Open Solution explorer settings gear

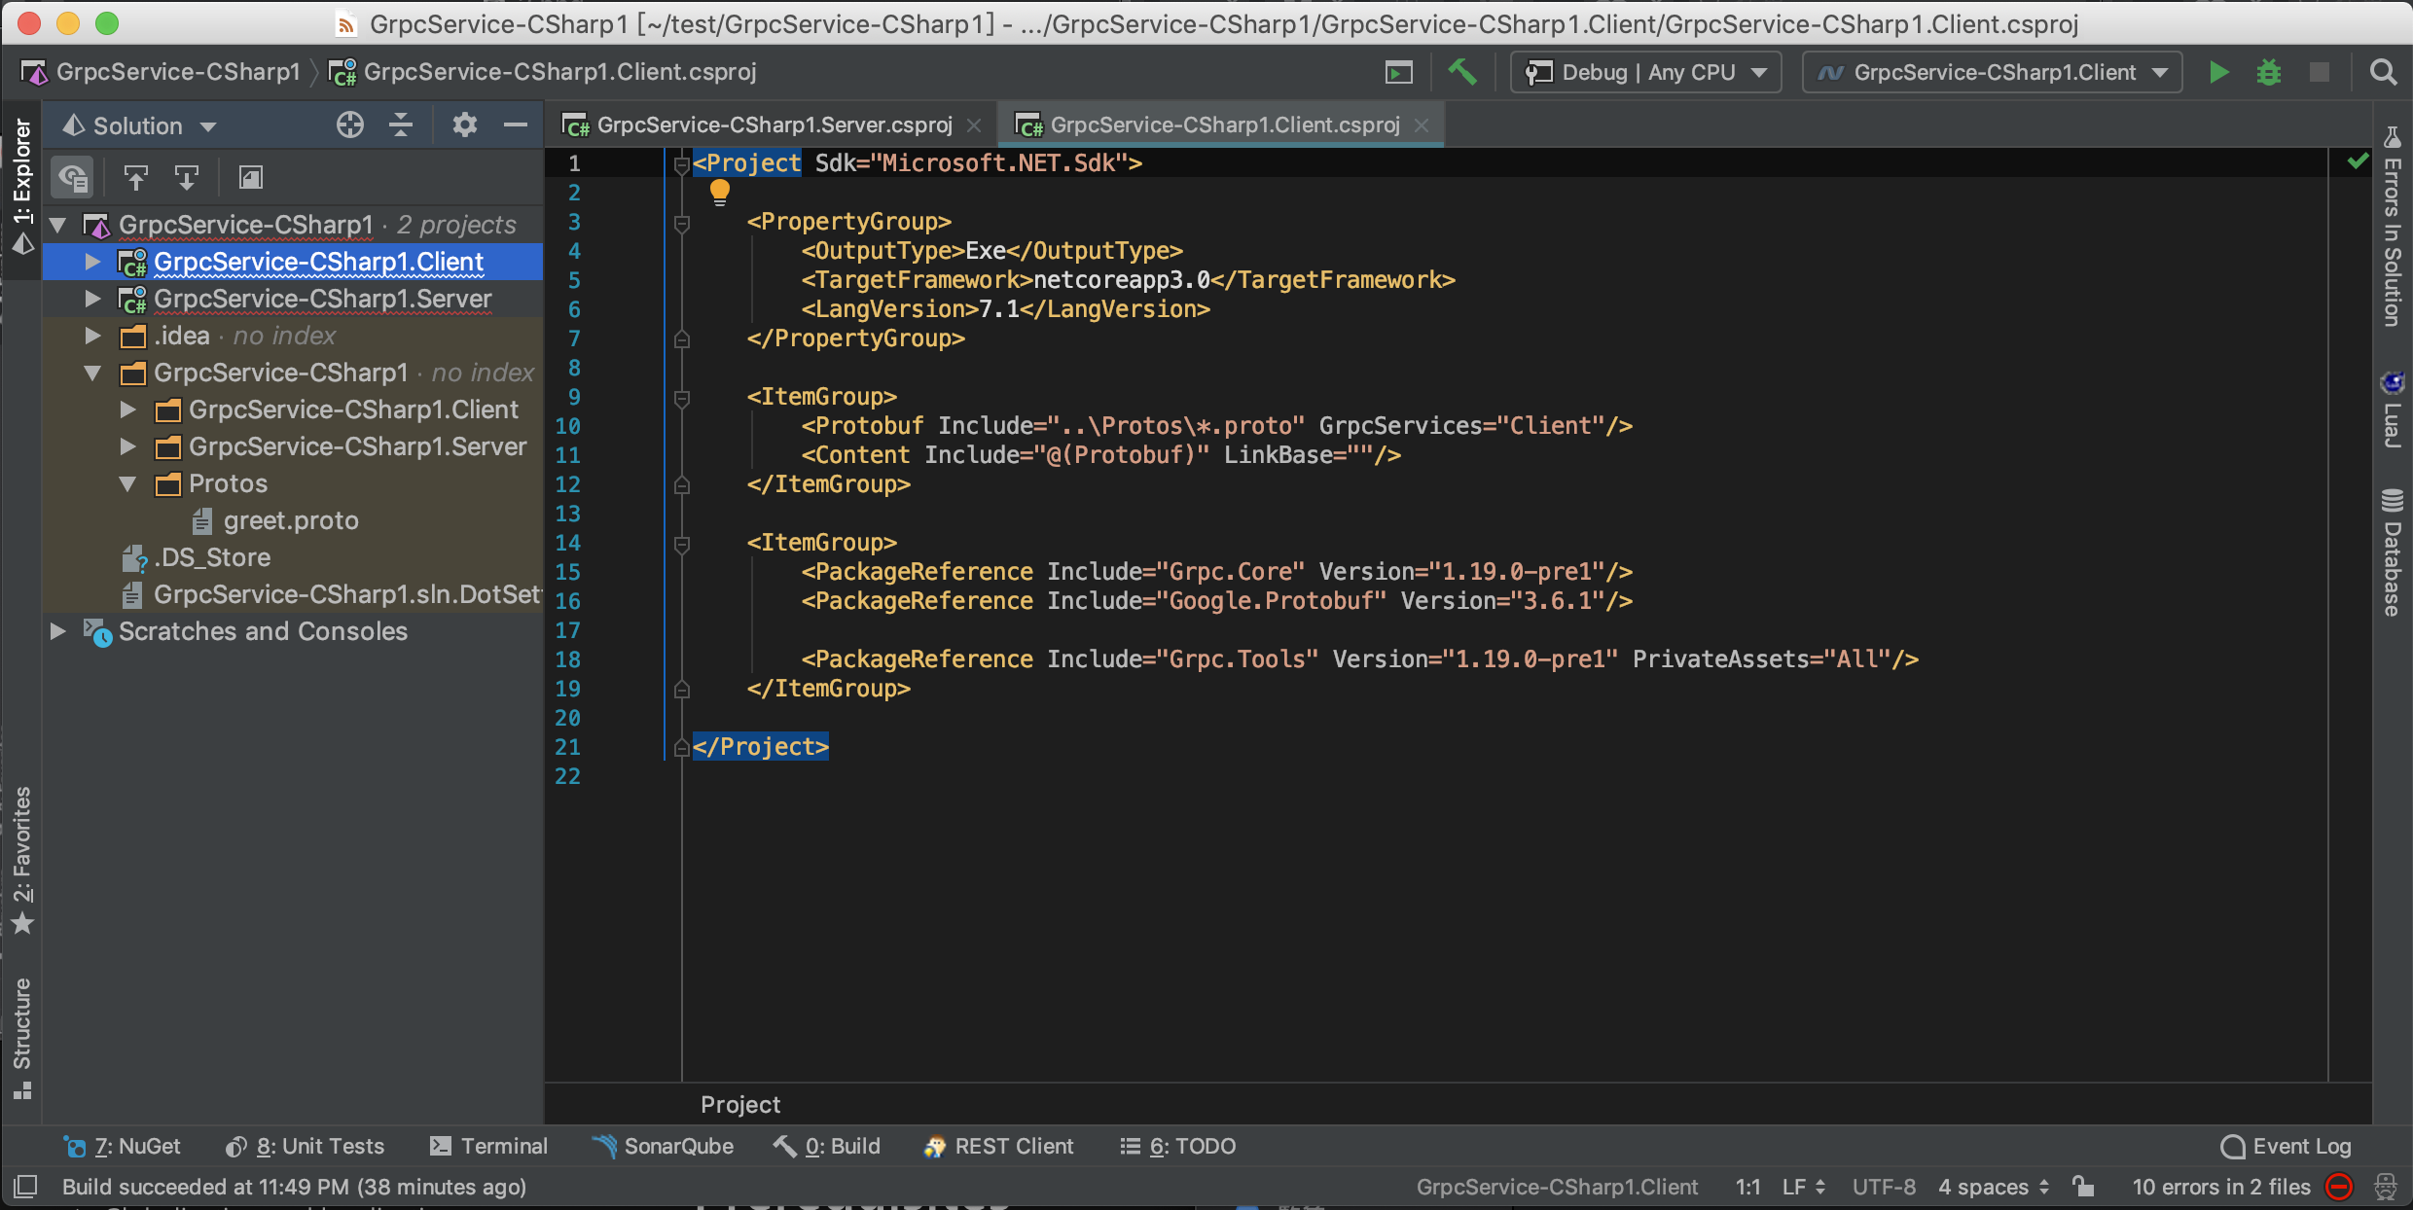[x=465, y=125]
